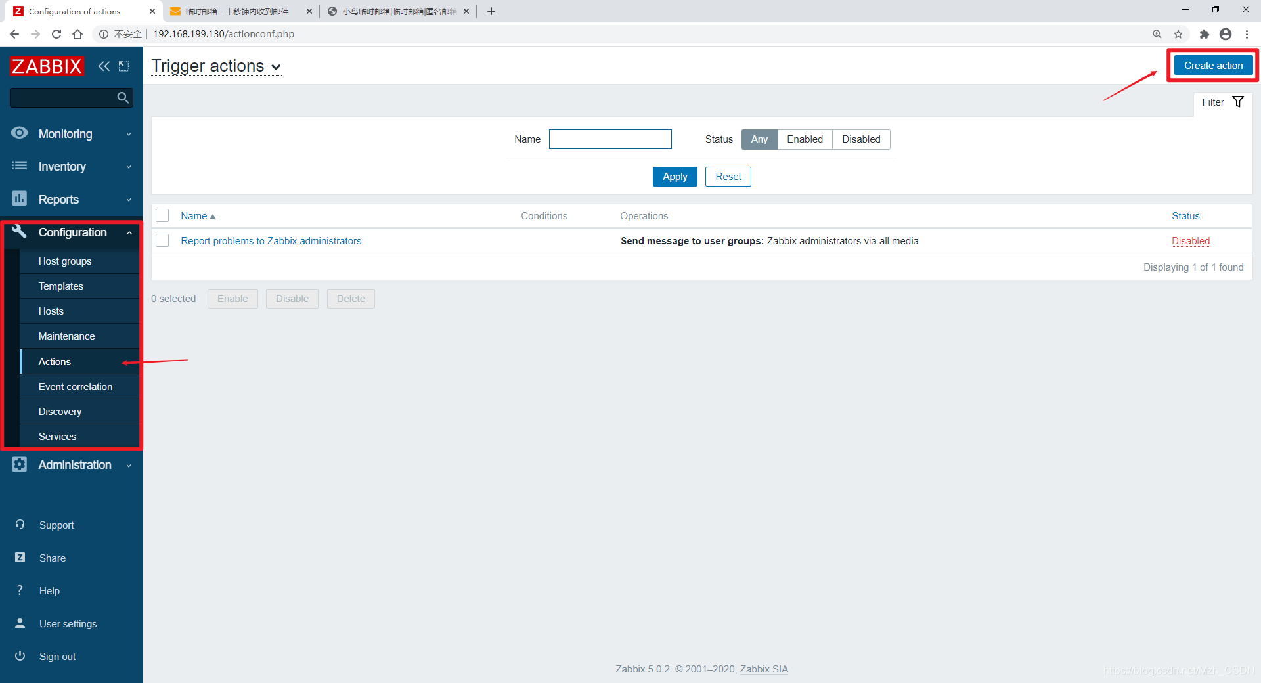Set Status filter to Disabled
Viewport: 1261px width, 683px height.
tap(861, 139)
